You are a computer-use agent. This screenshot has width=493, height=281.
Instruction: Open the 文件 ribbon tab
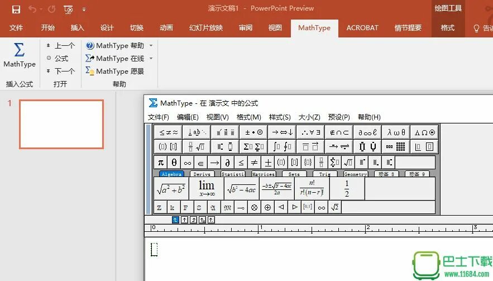coord(16,28)
